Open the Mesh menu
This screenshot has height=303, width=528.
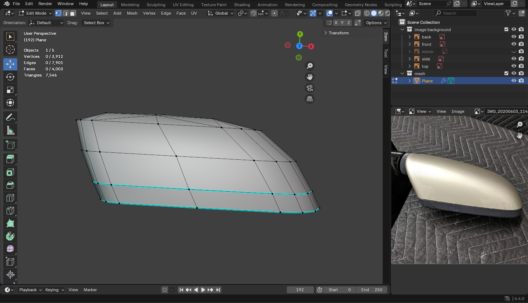[x=132, y=13]
